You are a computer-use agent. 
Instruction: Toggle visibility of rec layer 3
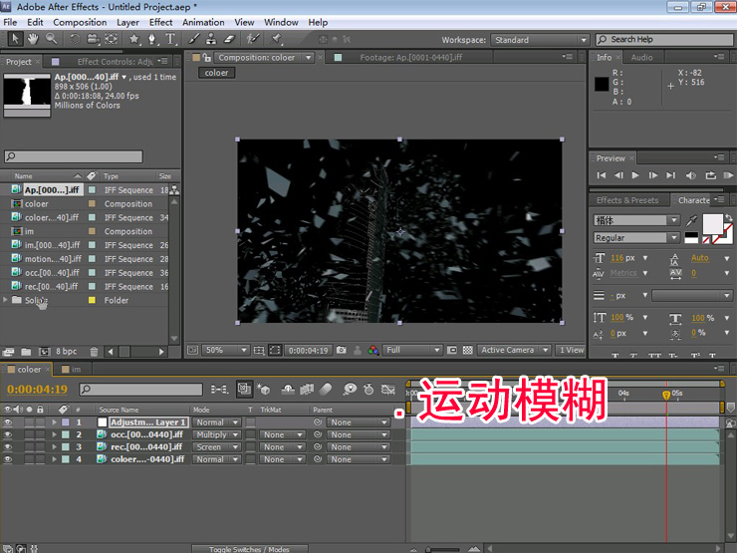tap(9, 447)
